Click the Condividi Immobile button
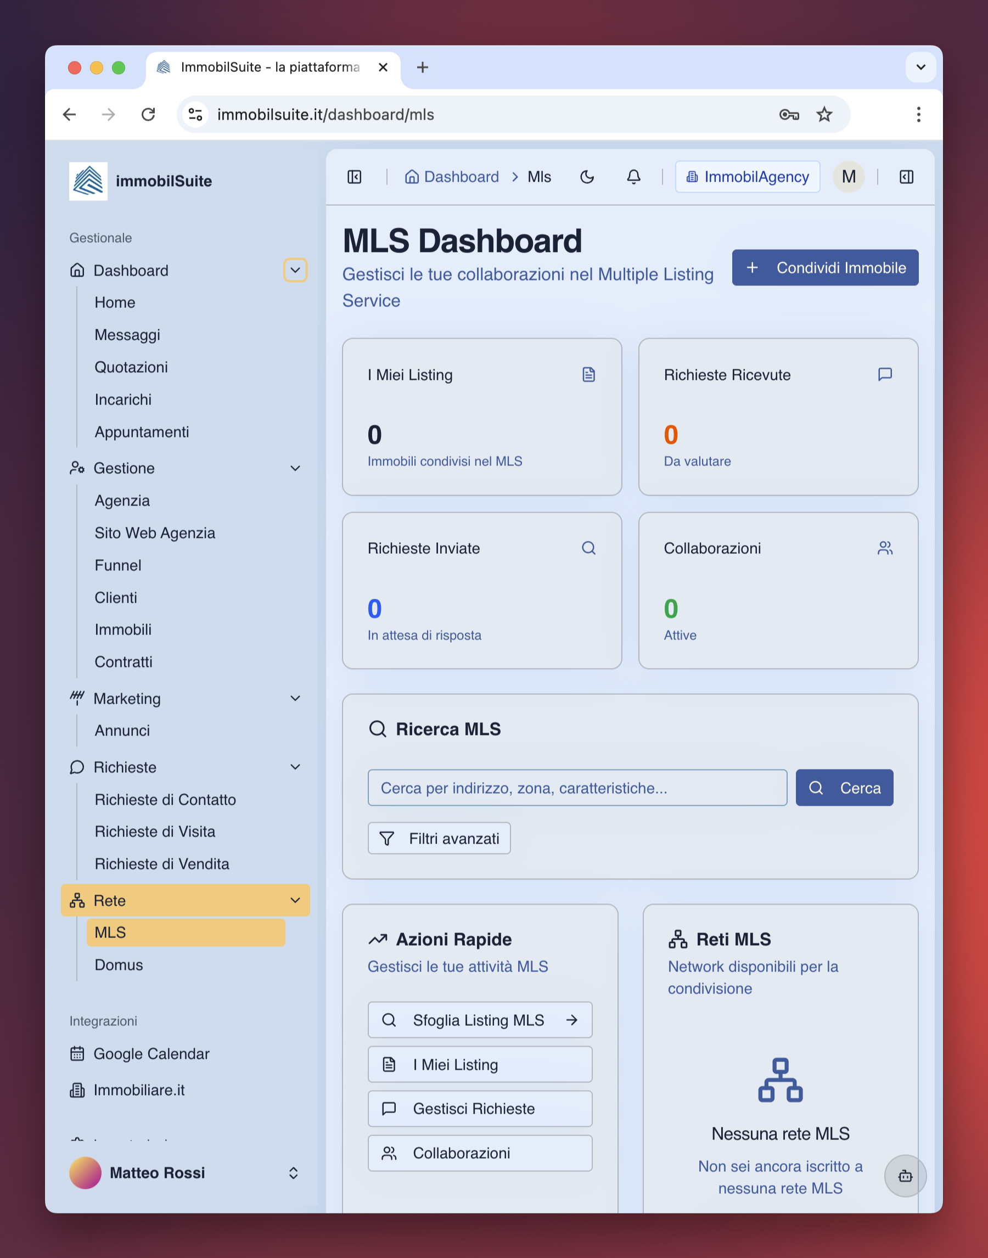This screenshot has width=988, height=1258. click(824, 268)
